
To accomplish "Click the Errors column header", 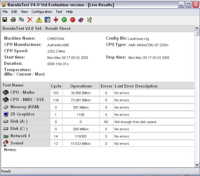I will point(106,86).
